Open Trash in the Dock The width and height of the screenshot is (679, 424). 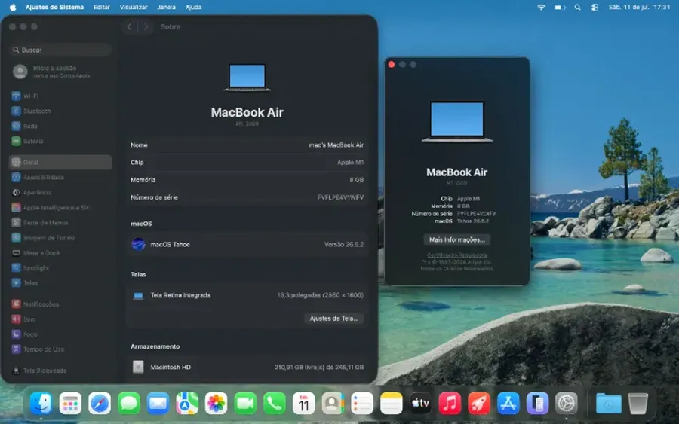[638, 404]
